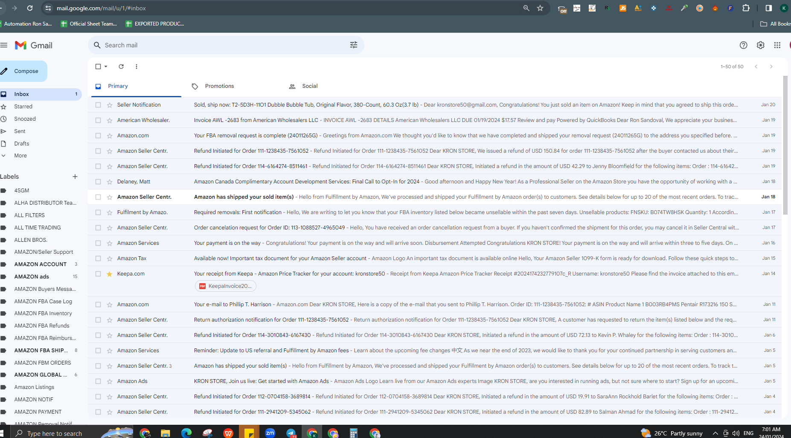Open browser zoom magnifier icon
791x438 pixels.
point(526,8)
